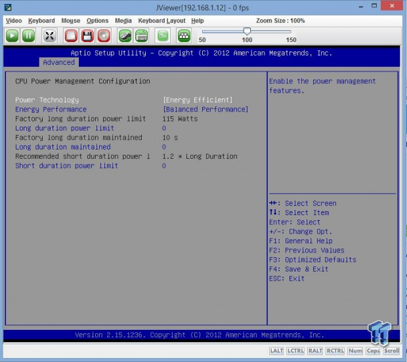
Task: Minimize the JViewer window
Action: coord(361,7)
